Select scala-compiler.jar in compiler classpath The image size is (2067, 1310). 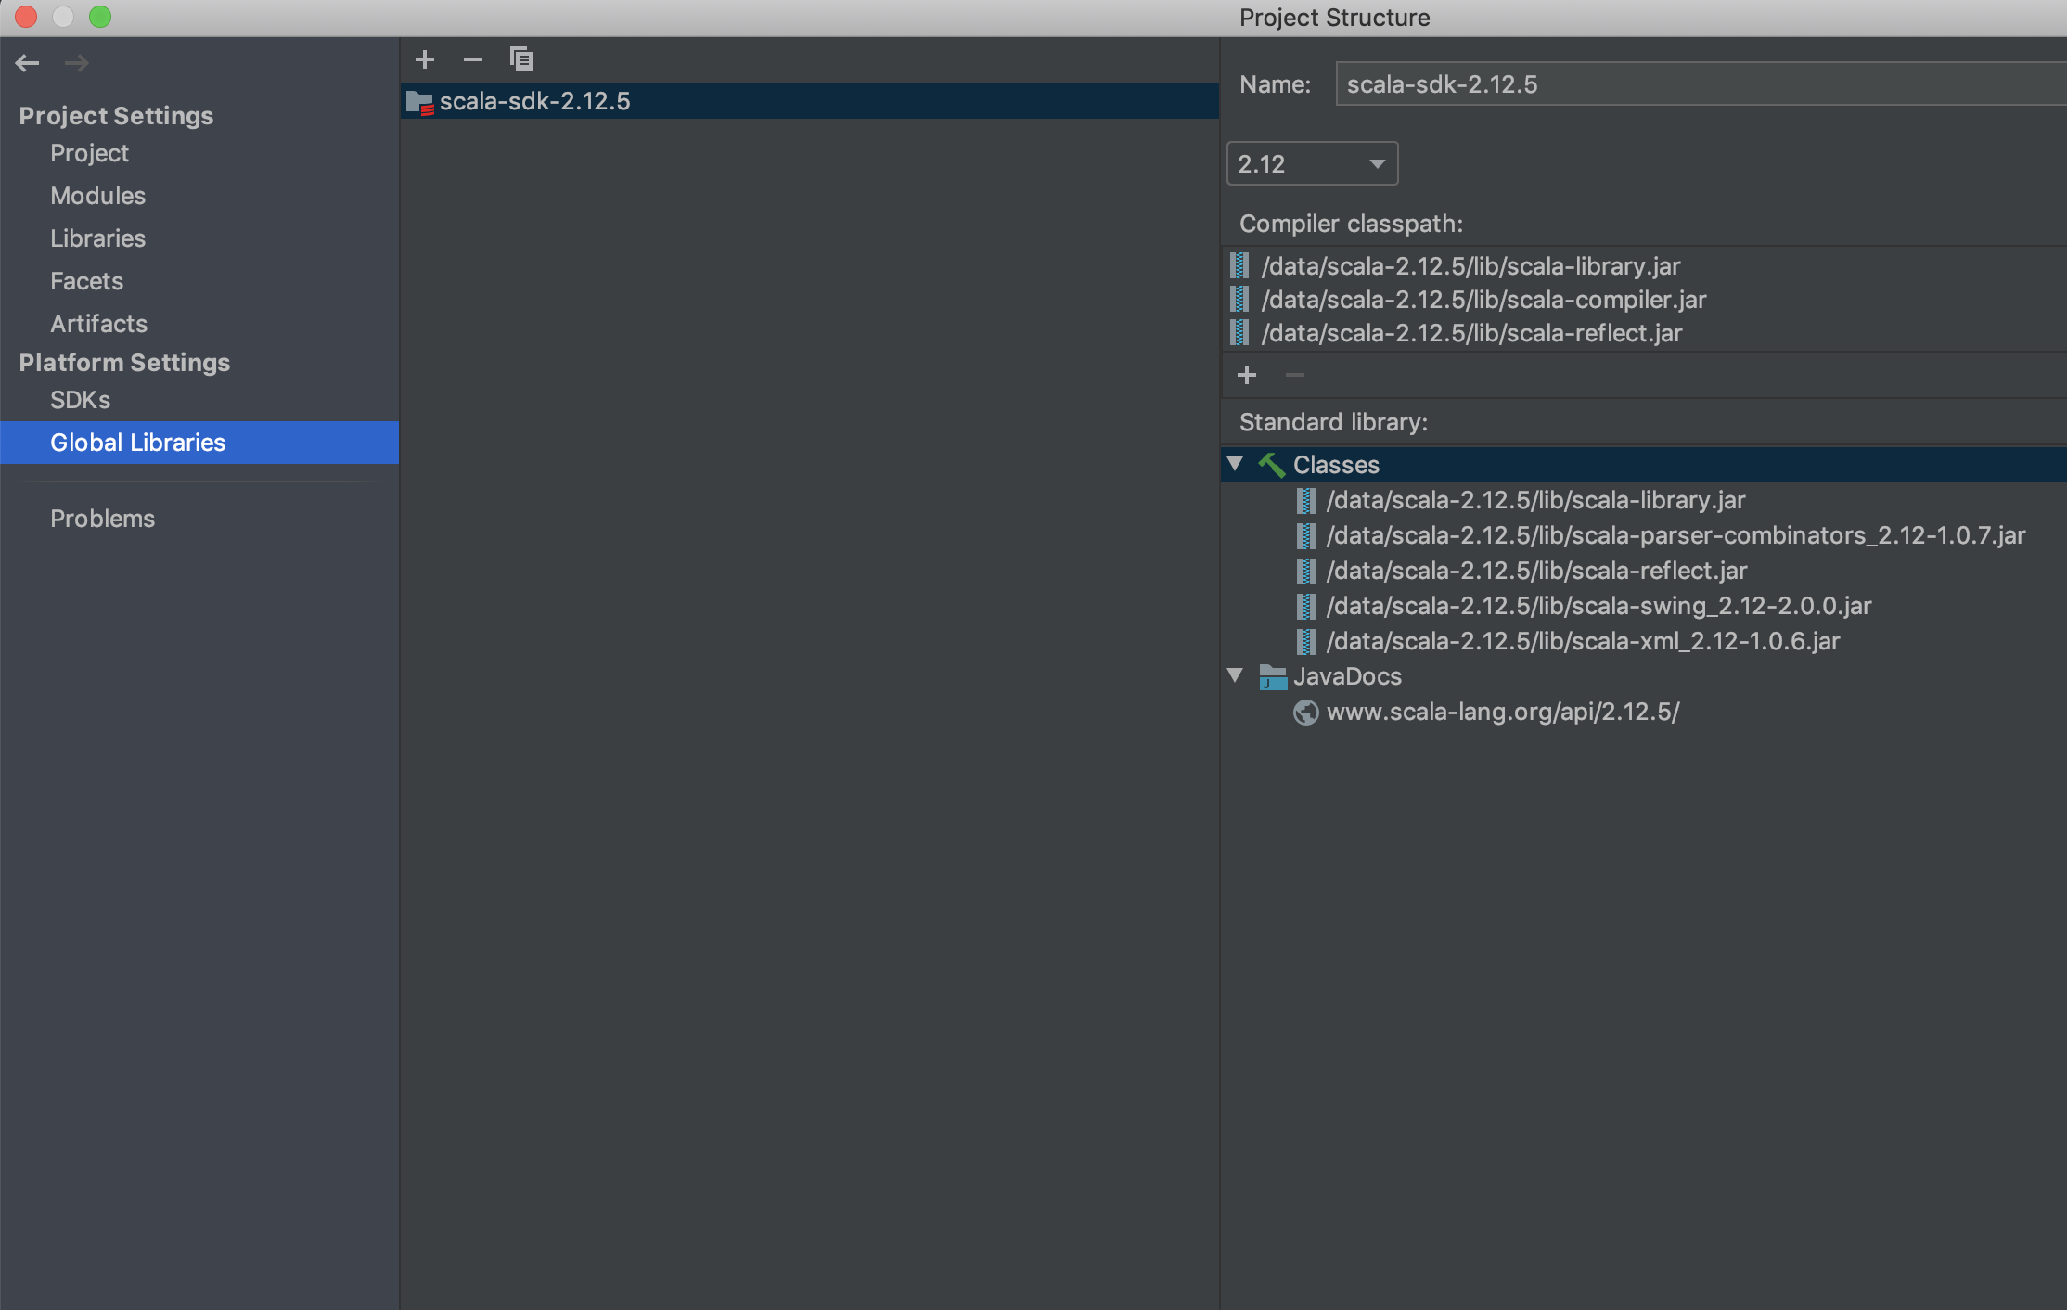[x=1483, y=300]
